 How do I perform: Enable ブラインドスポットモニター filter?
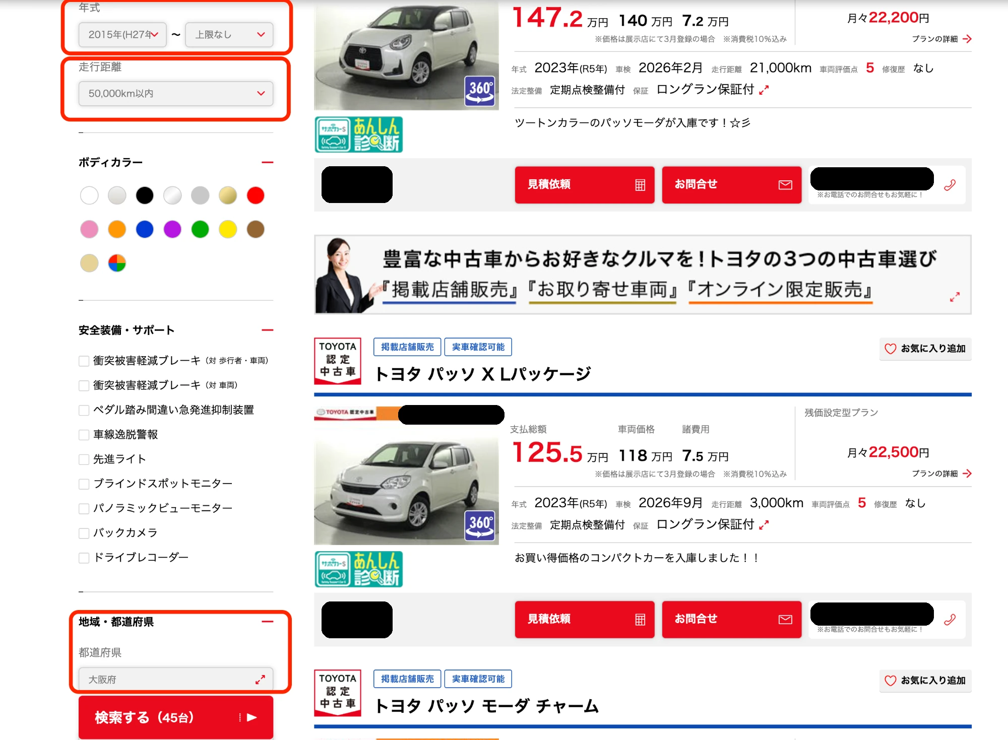coord(84,484)
